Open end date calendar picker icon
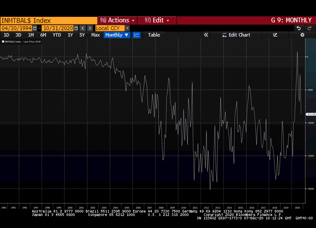The height and width of the screenshot is (228, 316). coord(76,28)
